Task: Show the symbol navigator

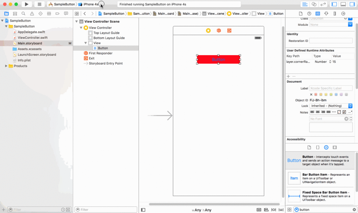Action: pyautogui.click(x=15, y=14)
